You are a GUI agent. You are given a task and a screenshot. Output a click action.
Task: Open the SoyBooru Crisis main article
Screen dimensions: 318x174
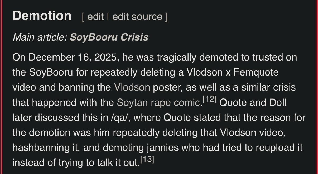pos(109,37)
